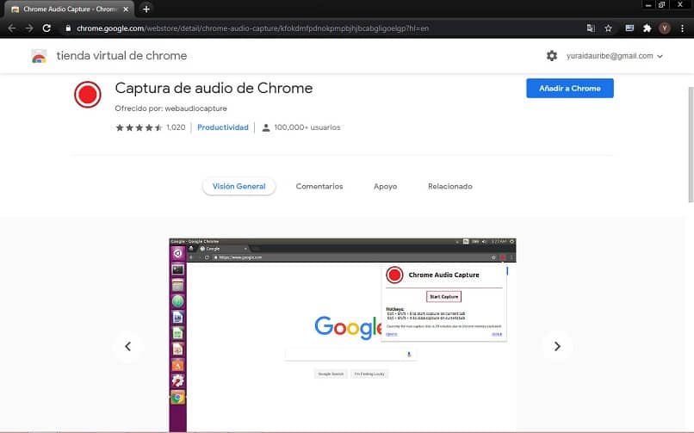The width and height of the screenshot is (694, 433).
Task: Open the Productividad category link
Action: (x=223, y=127)
